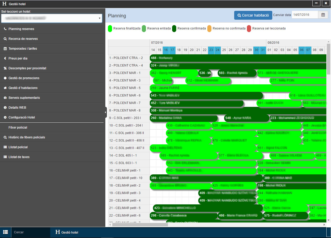Collapse the left sidebar with the arrow handle

pos(106,112)
